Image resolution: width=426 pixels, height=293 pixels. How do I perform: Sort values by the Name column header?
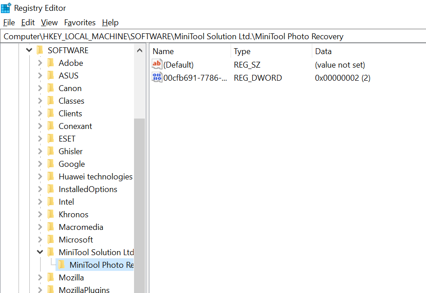190,51
